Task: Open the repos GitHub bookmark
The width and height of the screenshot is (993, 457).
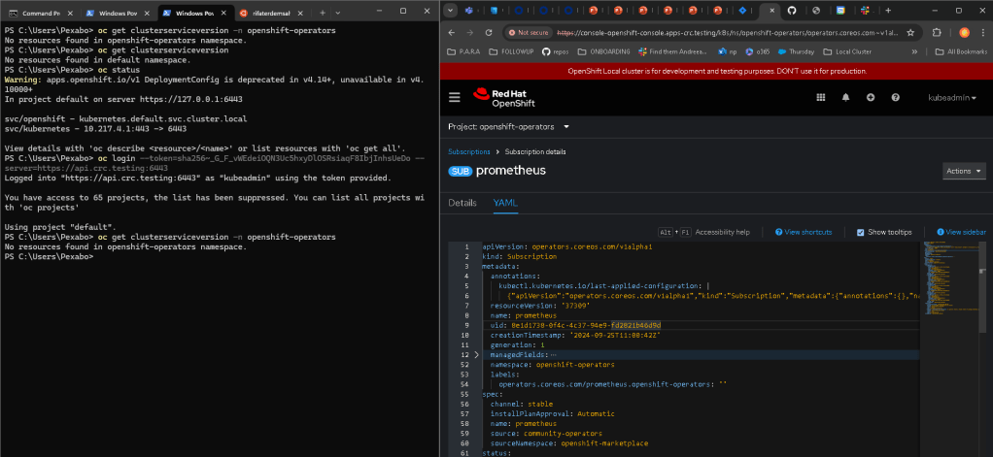Action: point(556,51)
